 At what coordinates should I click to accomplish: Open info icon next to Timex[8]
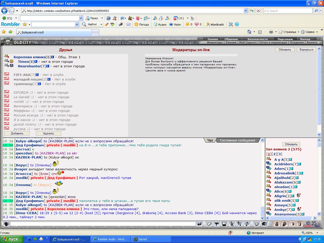pos(36,62)
